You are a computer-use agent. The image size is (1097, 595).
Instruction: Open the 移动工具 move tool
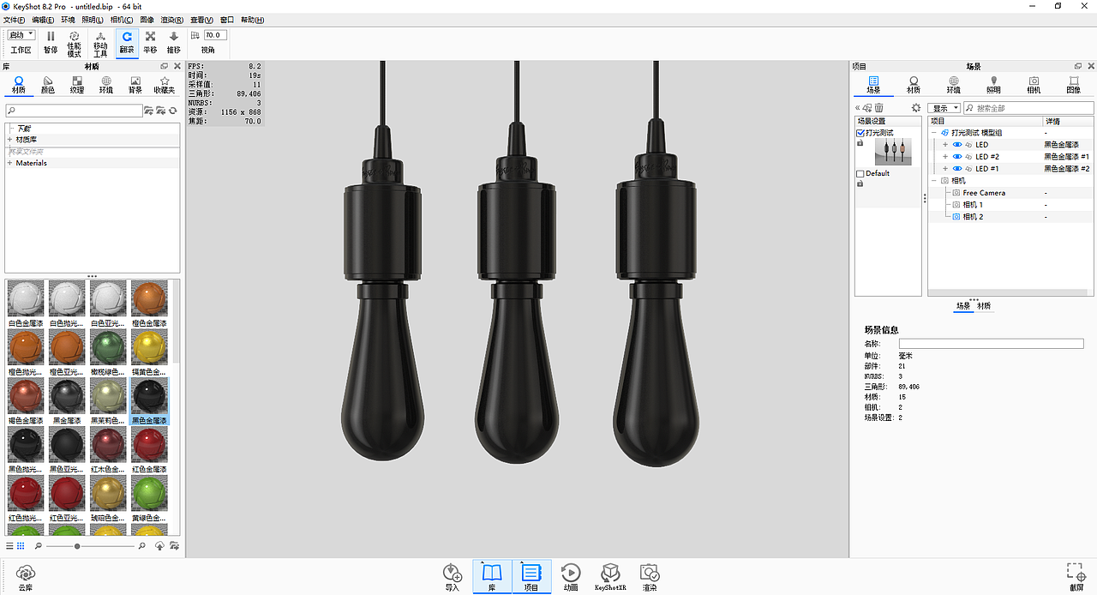point(100,44)
